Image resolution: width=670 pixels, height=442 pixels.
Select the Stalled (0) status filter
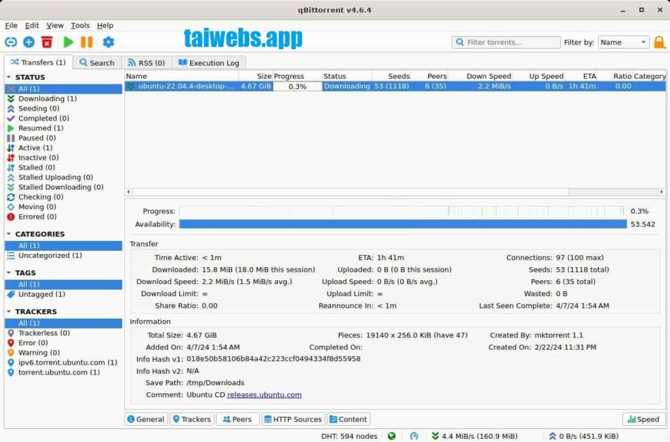(63, 167)
